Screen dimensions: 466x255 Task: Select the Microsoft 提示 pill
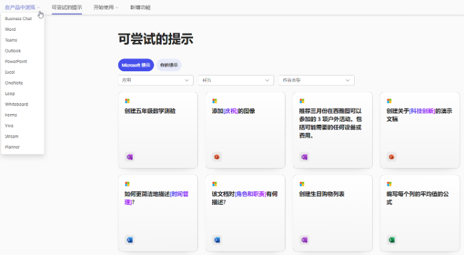coord(136,65)
